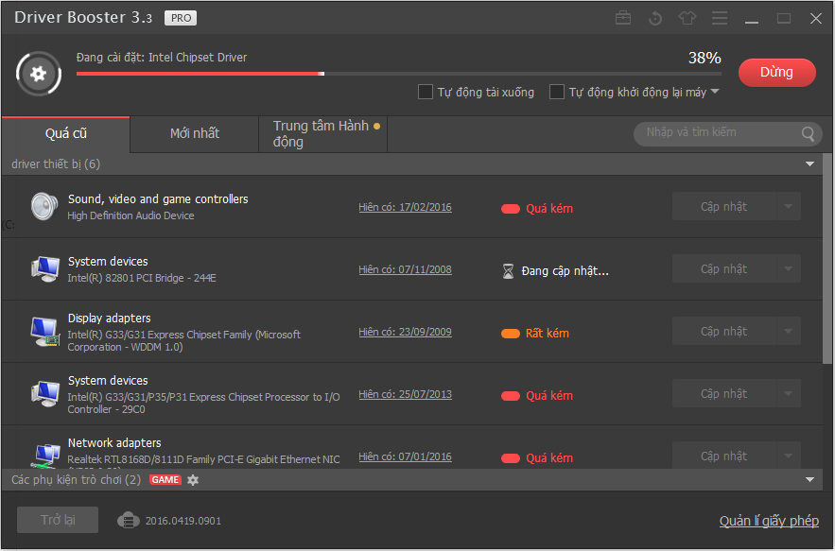This screenshot has height=551, width=835.
Task: Open game components gear settings icon
Action: tap(193, 480)
